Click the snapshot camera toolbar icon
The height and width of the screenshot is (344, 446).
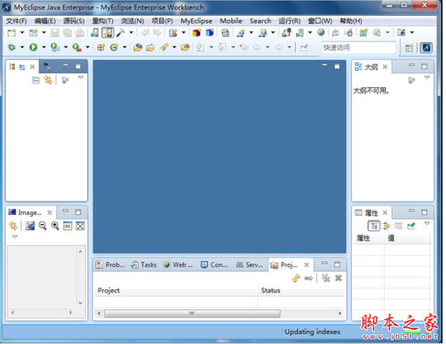(x=401, y=32)
